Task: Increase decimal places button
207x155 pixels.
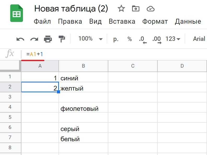Action: pos(157,40)
